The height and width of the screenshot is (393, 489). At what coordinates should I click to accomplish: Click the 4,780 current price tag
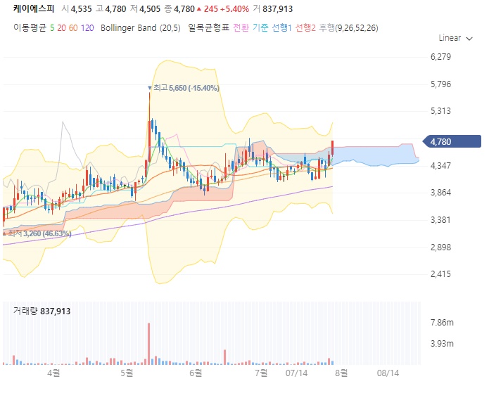click(x=452, y=142)
